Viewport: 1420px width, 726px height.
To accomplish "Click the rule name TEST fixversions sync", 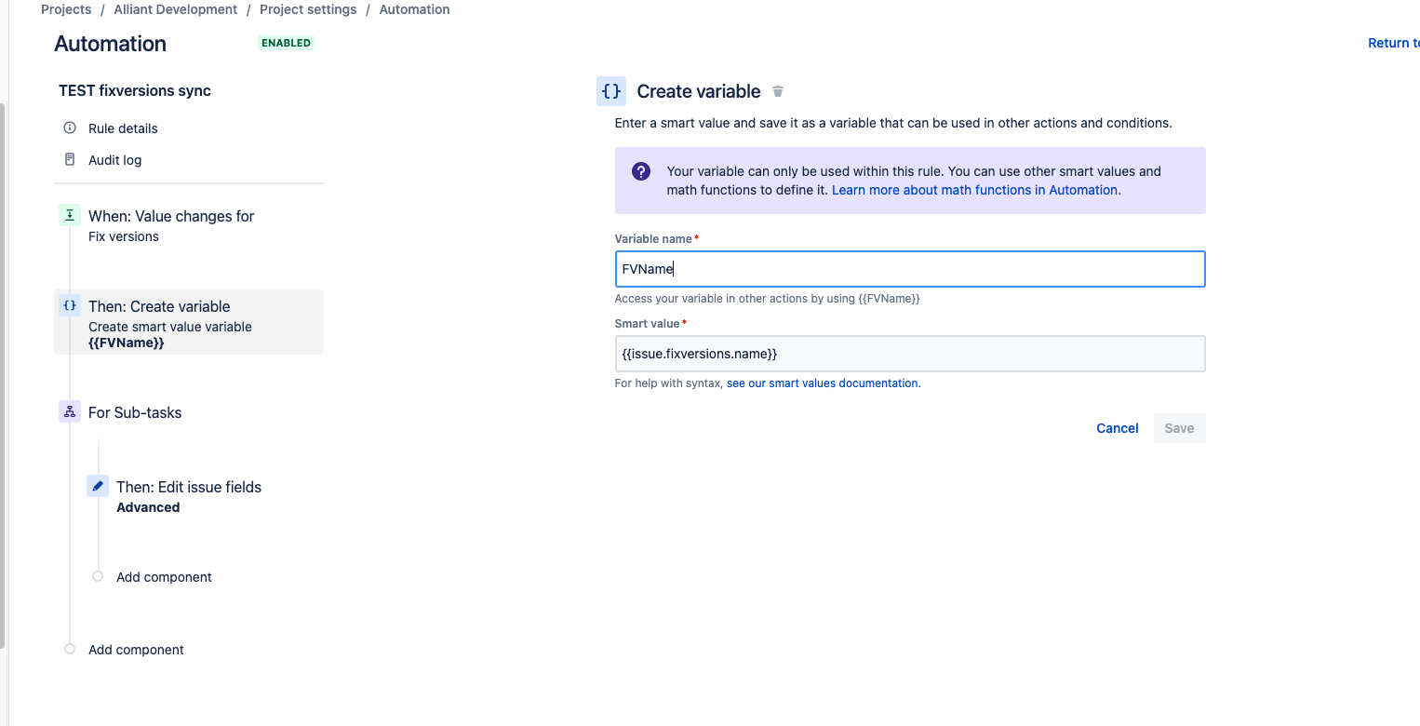I will pos(135,90).
